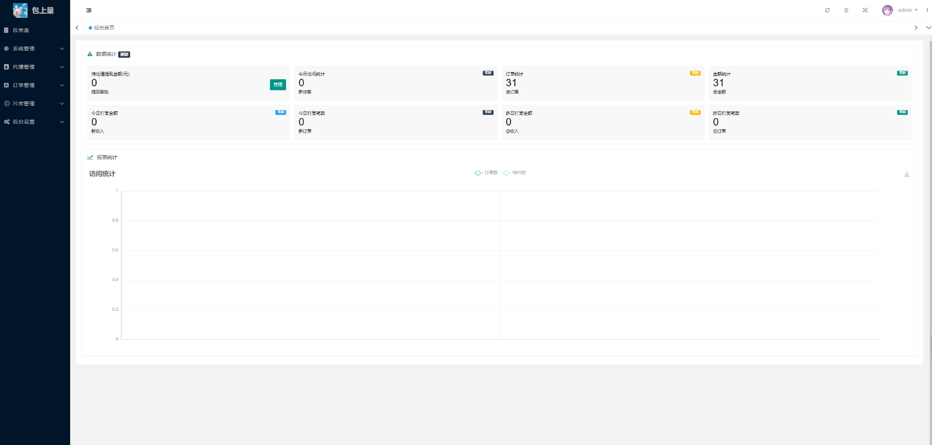Click 新订单 text on 今日打赏笔数 card

pyautogui.click(x=305, y=132)
